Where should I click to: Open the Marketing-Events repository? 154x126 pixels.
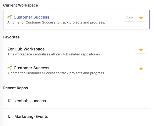[x=31, y=116]
